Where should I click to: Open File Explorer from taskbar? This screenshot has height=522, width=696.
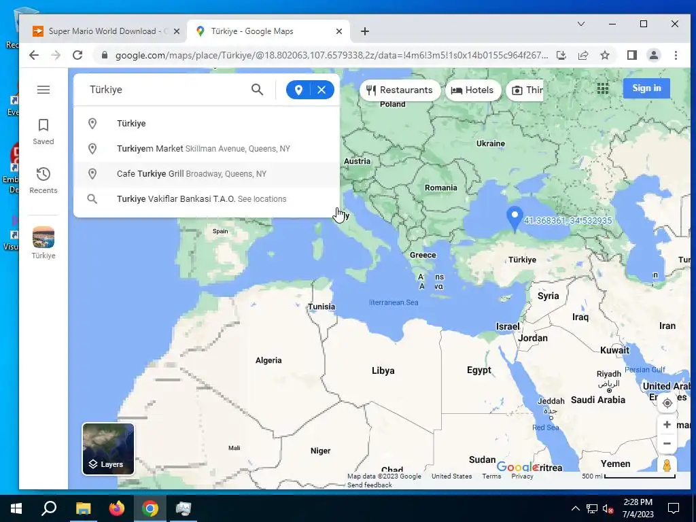click(x=83, y=508)
